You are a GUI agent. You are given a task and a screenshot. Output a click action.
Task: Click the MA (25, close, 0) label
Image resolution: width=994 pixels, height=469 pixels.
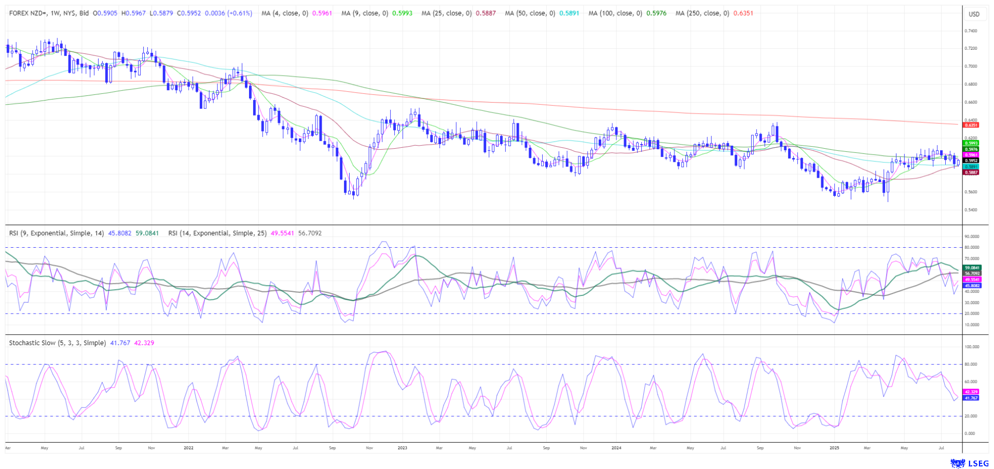[x=447, y=13]
